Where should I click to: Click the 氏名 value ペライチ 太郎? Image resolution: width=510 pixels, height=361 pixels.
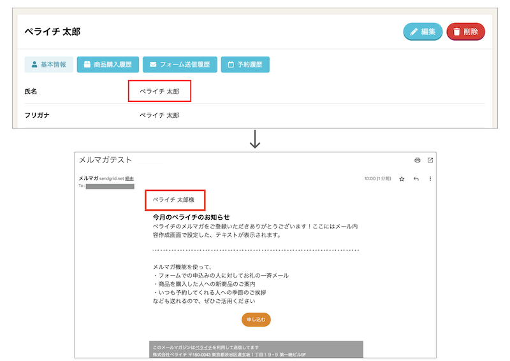pos(159,91)
